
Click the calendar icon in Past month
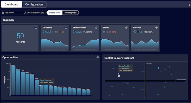coord(3,13)
